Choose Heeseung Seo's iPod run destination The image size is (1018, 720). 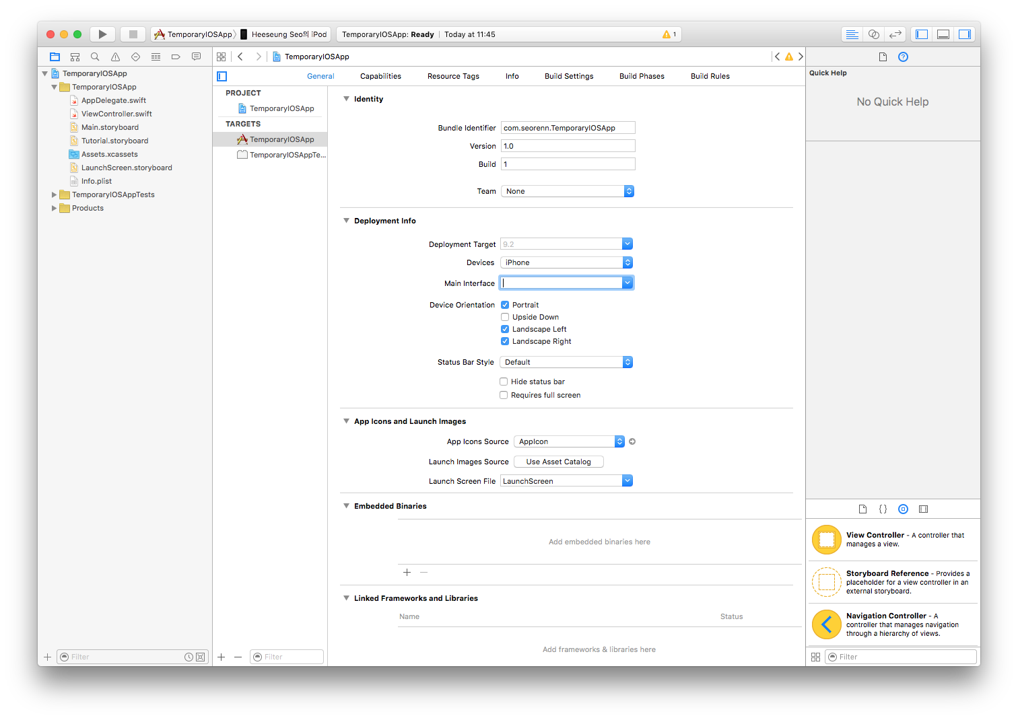[283, 34]
